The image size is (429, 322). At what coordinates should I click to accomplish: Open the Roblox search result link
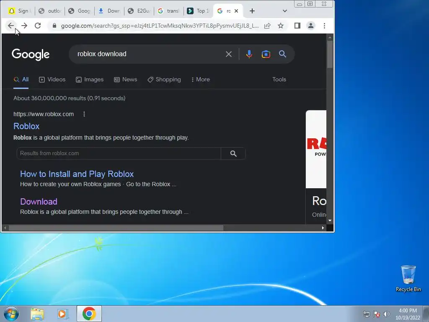(26, 126)
